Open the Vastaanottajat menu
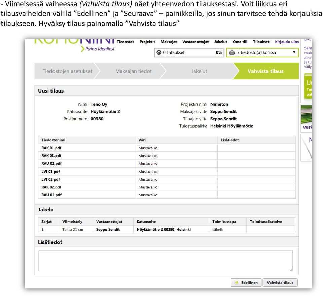The height and width of the screenshot is (296, 323). coord(195,42)
